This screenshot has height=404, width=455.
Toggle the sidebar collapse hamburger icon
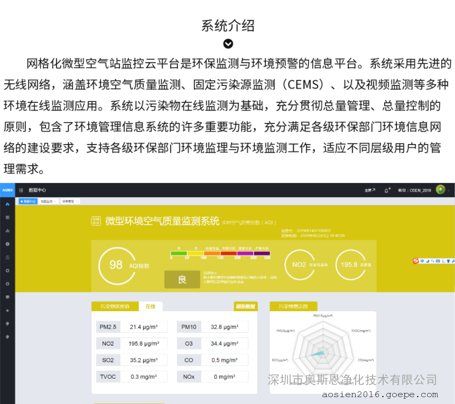[x=21, y=190]
